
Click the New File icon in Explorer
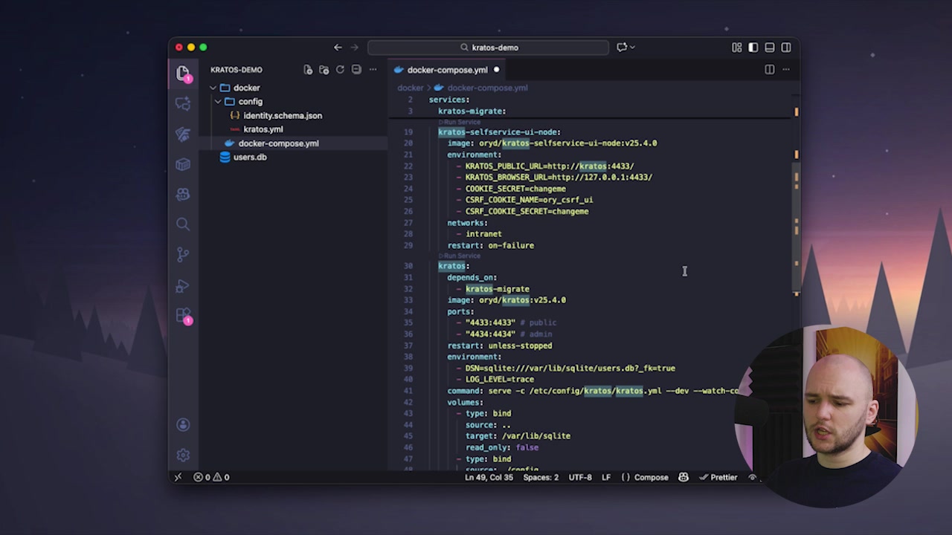308,69
